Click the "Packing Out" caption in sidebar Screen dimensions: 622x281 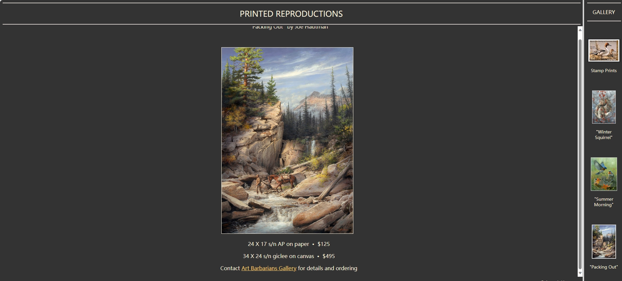point(604,267)
